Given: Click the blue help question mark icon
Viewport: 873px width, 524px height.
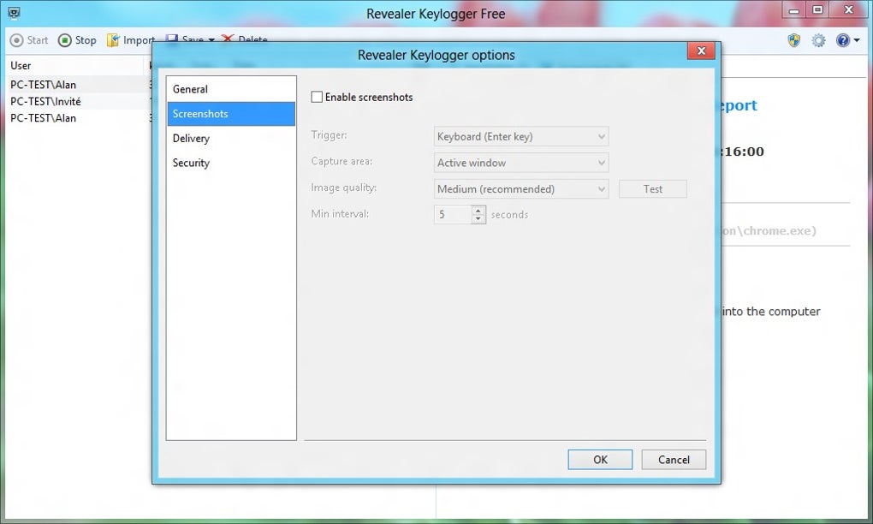Looking at the screenshot, I should [843, 40].
